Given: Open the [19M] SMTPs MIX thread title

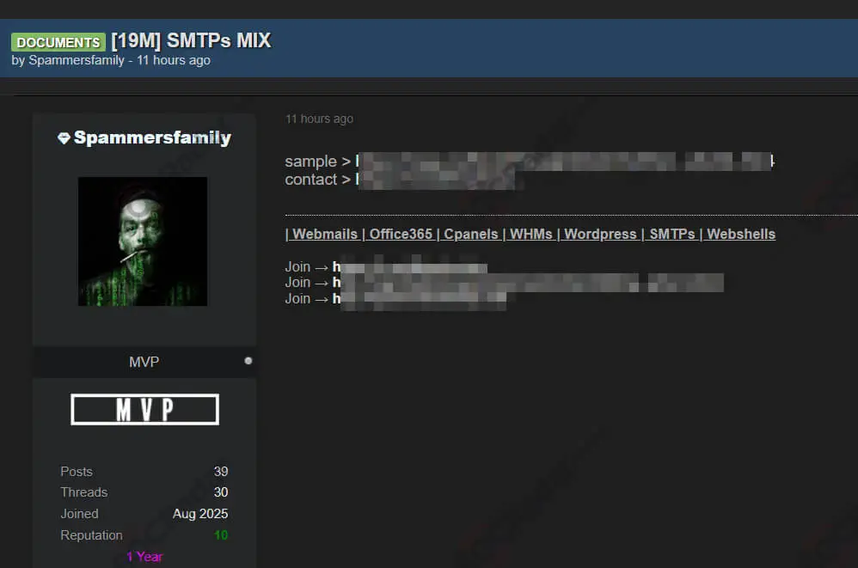Looking at the screenshot, I should 191,40.
